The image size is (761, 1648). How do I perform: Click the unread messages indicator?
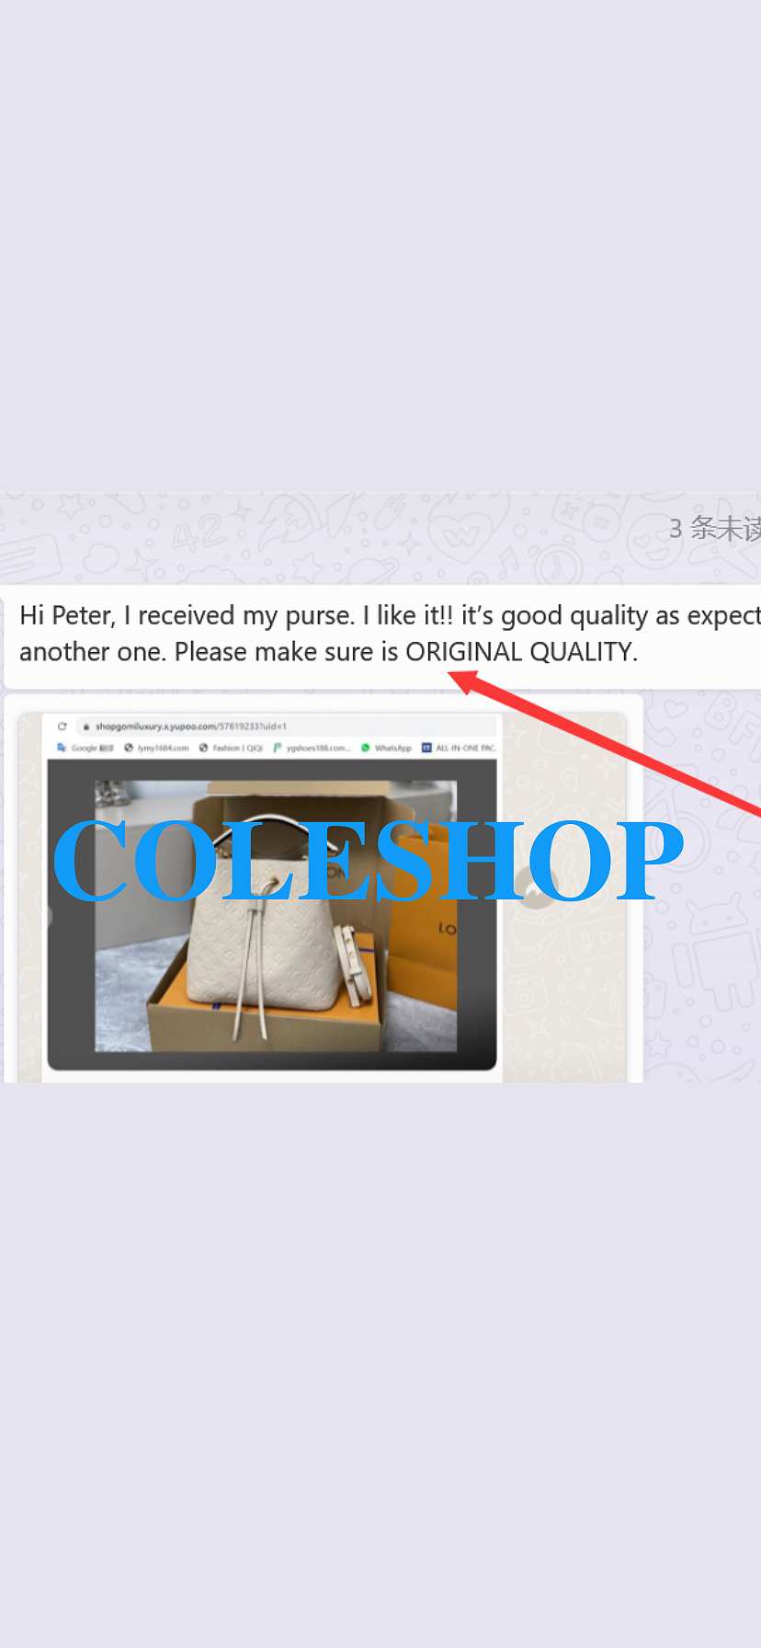[x=714, y=528]
